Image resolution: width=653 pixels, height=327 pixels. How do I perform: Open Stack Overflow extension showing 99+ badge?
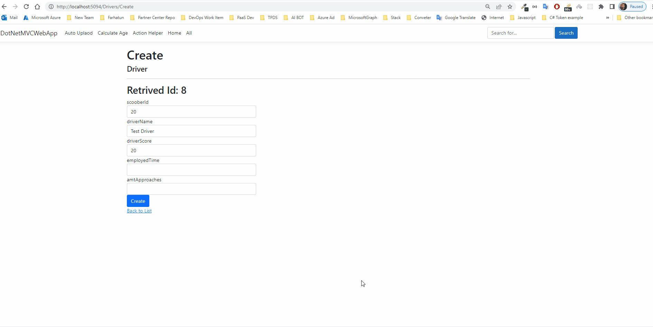click(568, 7)
